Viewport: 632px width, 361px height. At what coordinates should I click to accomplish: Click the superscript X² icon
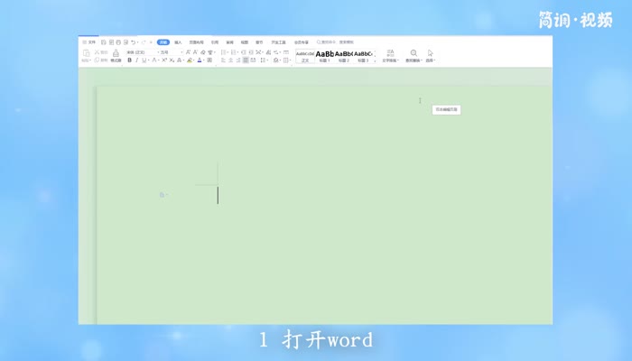coord(164,60)
